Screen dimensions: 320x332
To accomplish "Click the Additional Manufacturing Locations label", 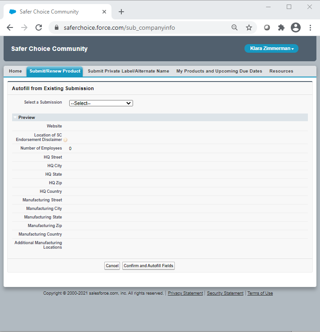I will coord(38,245).
